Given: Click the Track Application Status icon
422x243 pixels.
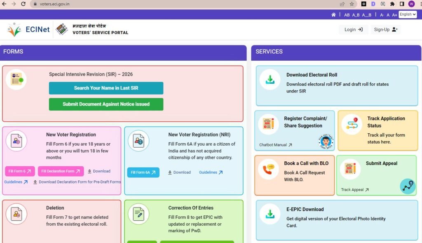Looking at the screenshot, I should point(352,124).
